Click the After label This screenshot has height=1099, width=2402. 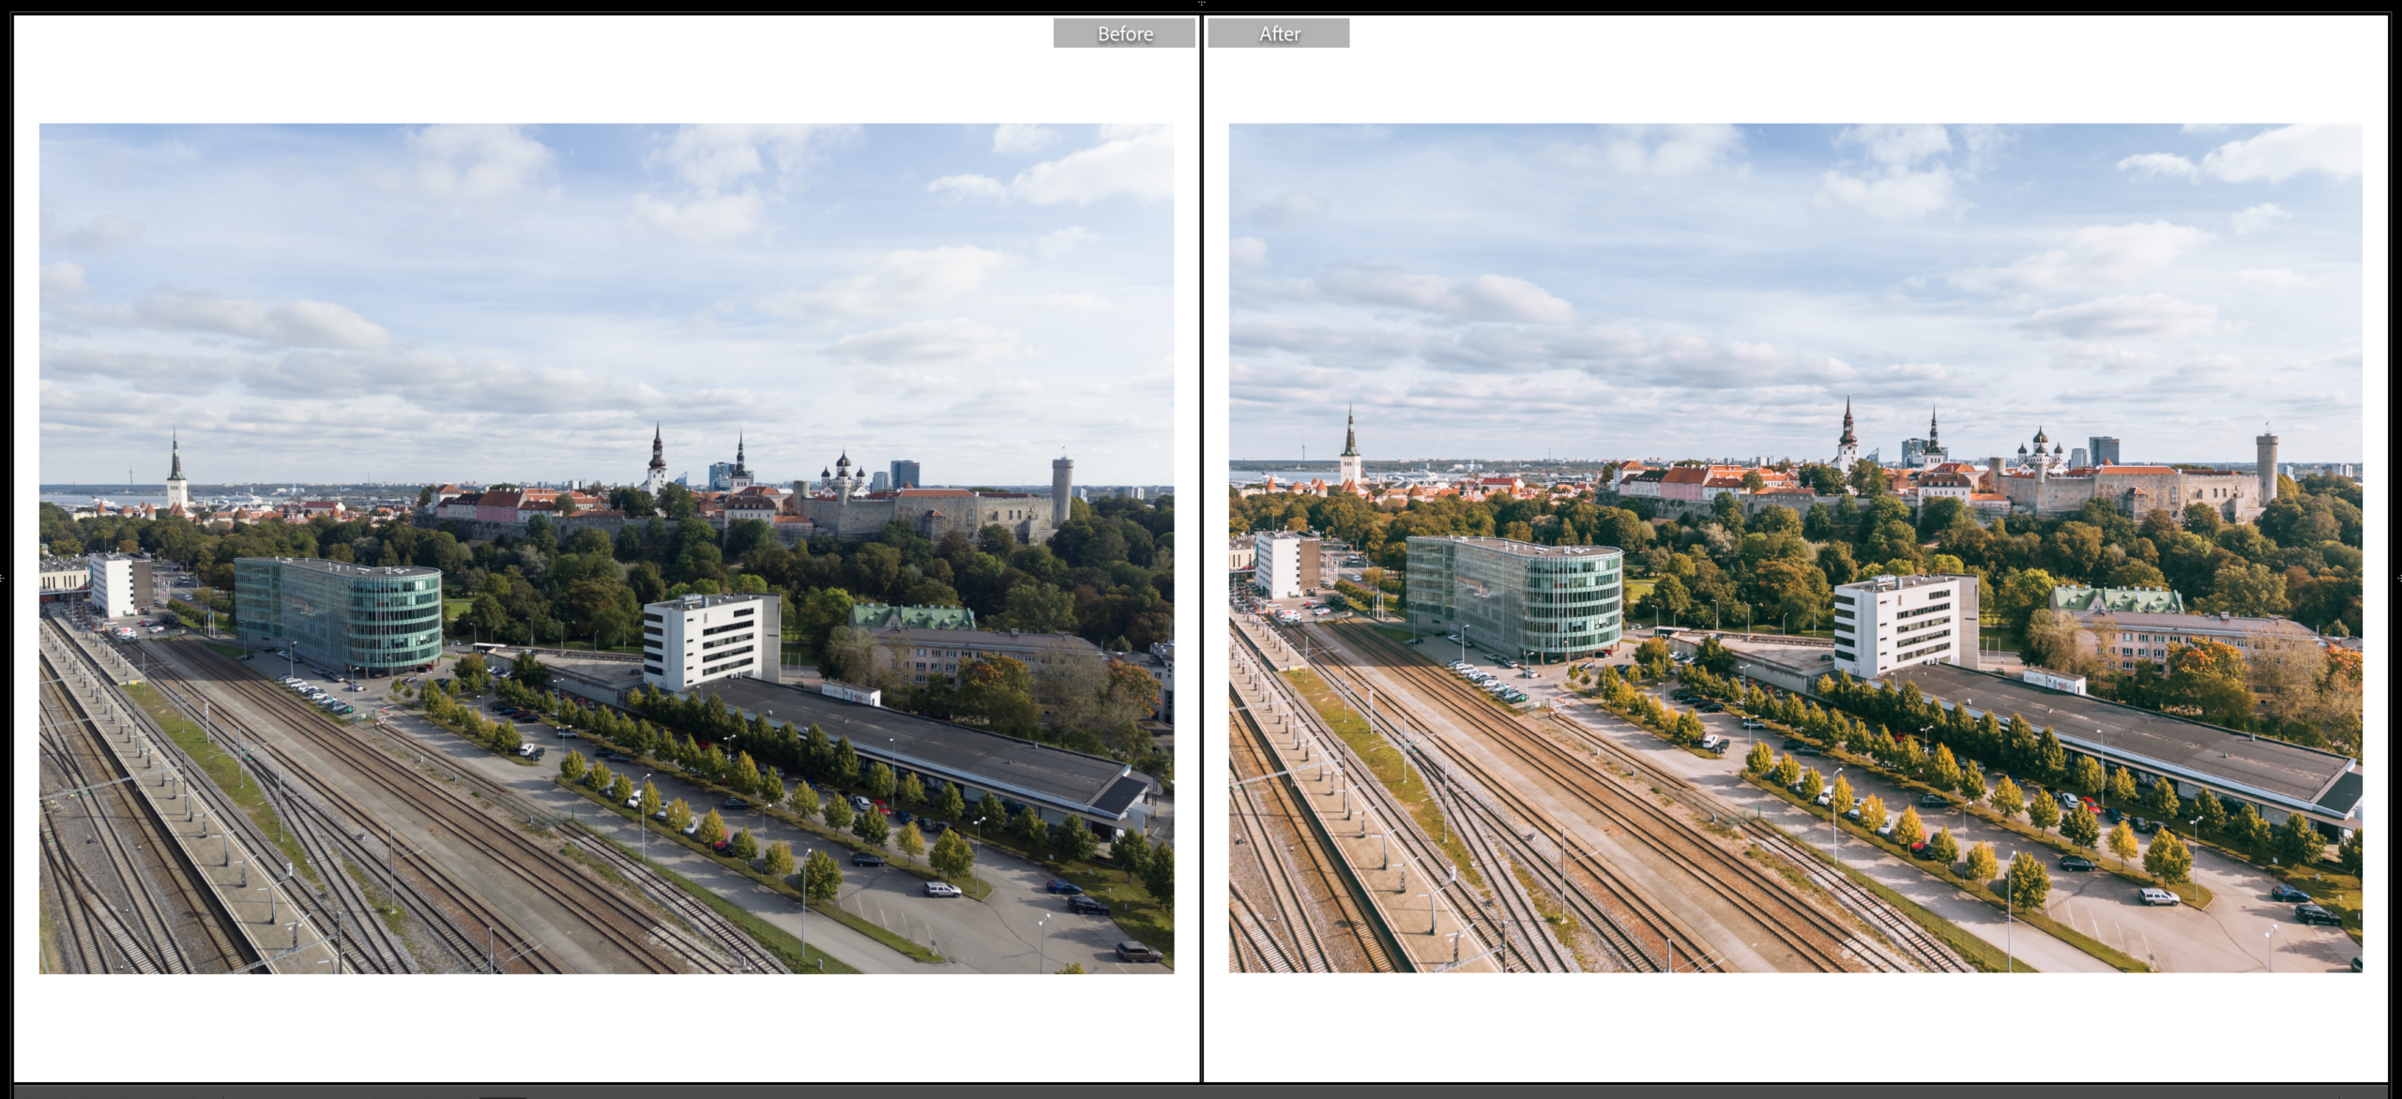tap(1279, 34)
